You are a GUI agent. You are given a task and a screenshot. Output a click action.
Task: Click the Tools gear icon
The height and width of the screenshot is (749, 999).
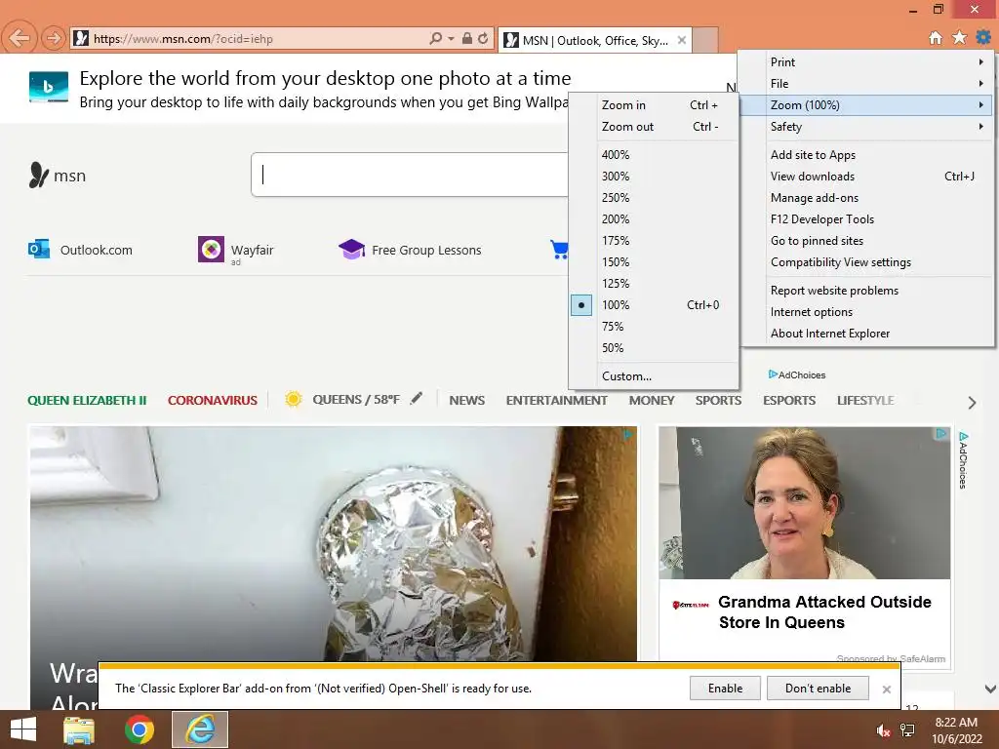point(983,38)
